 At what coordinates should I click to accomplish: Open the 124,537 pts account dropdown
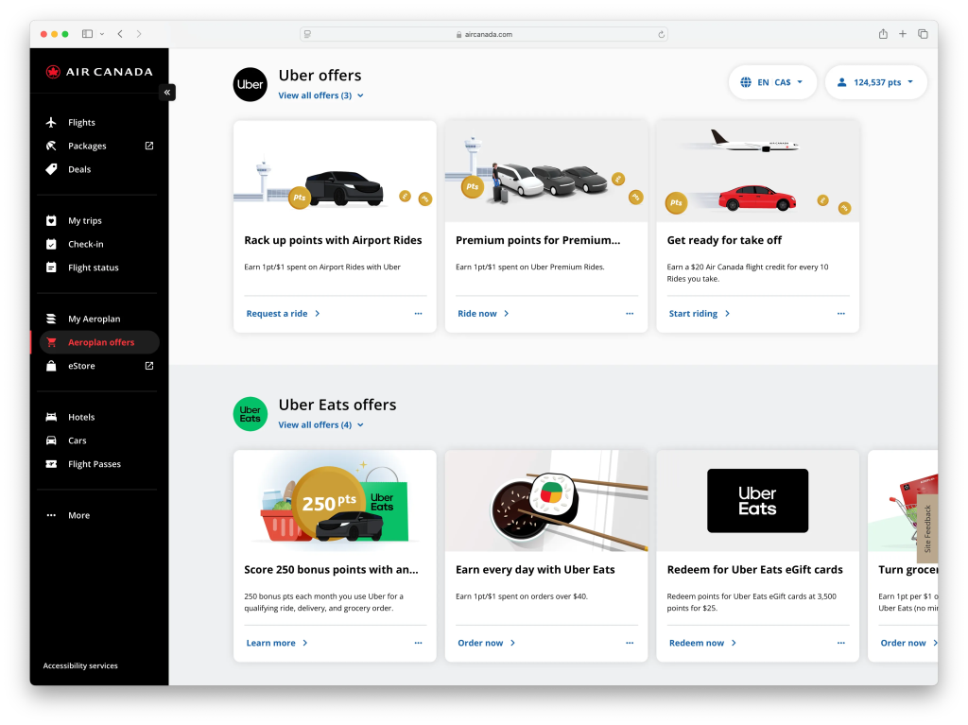875,82
